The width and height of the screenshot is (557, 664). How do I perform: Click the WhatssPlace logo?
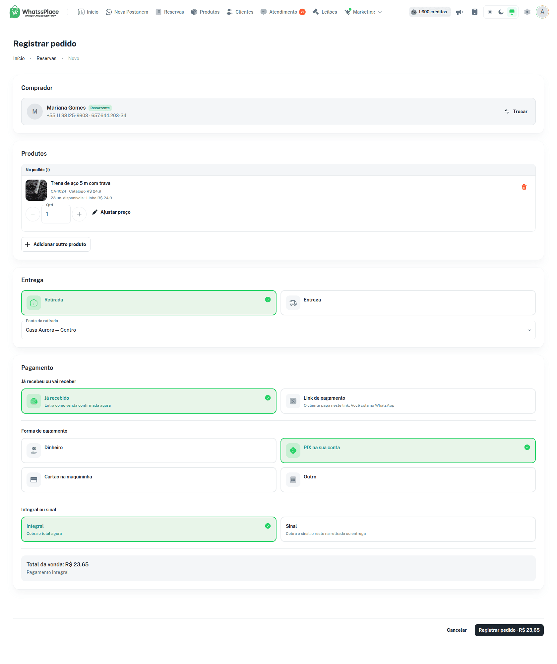point(34,12)
